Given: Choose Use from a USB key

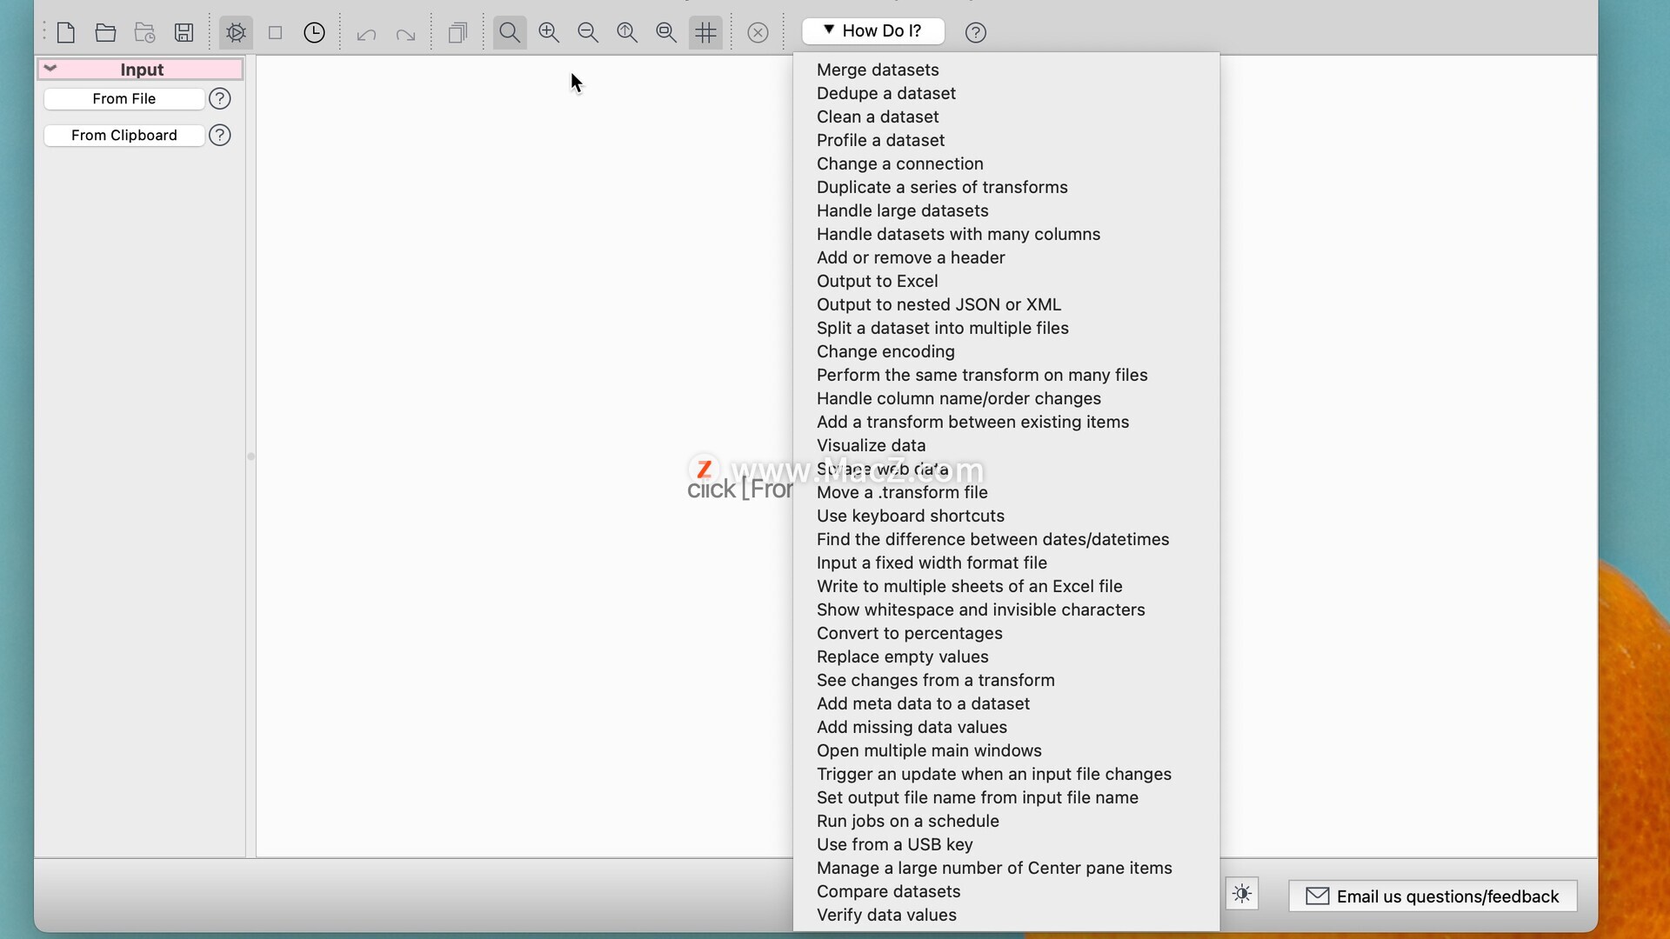Looking at the screenshot, I should pyautogui.click(x=1006, y=844).
